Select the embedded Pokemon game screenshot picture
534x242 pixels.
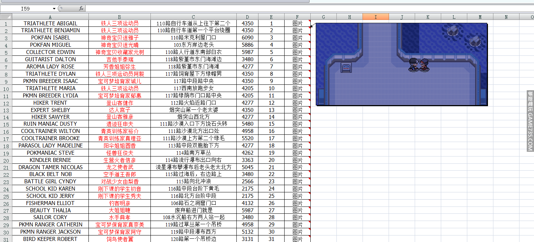pos(402,64)
